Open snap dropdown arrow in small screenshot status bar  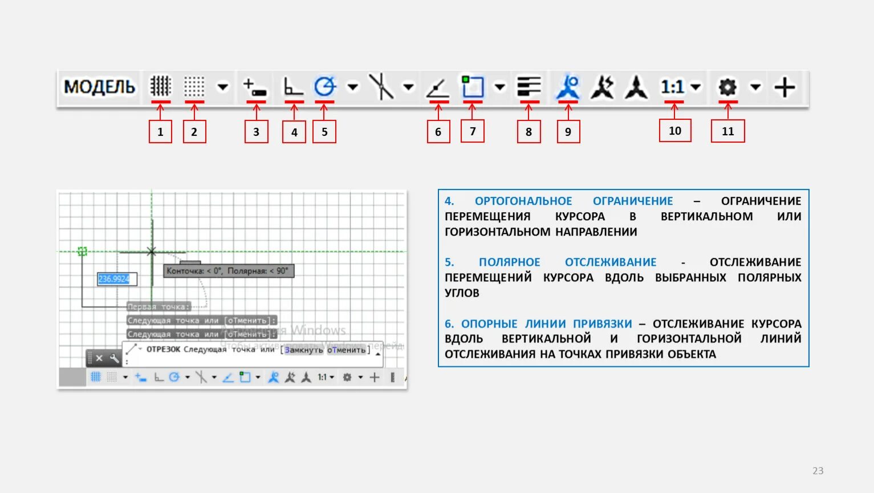(x=125, y=377)
